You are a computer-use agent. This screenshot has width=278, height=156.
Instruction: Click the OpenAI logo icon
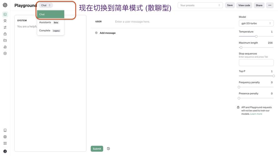pyautogui.click(x=5, y=5)
